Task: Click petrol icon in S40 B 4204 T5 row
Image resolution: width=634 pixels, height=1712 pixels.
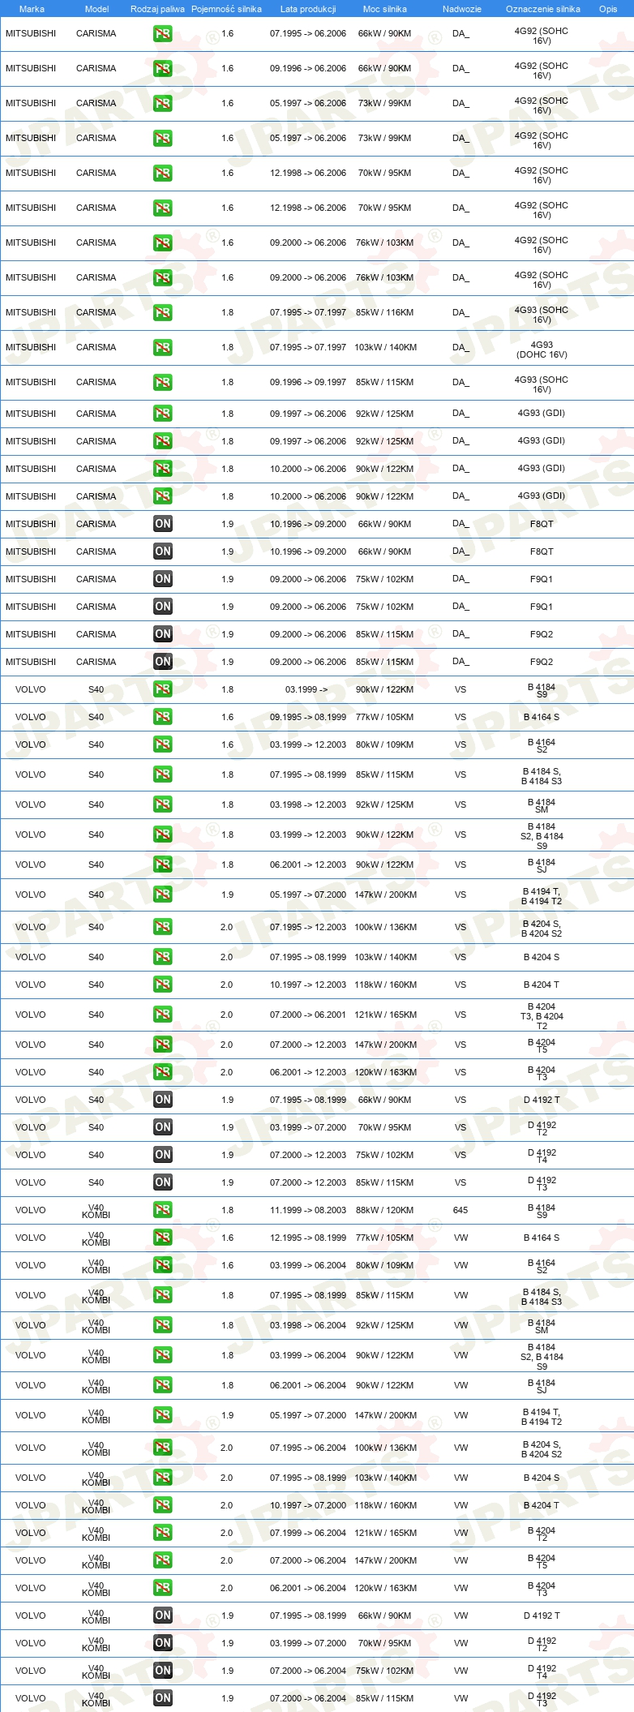Action: (x=162, y=1045)
